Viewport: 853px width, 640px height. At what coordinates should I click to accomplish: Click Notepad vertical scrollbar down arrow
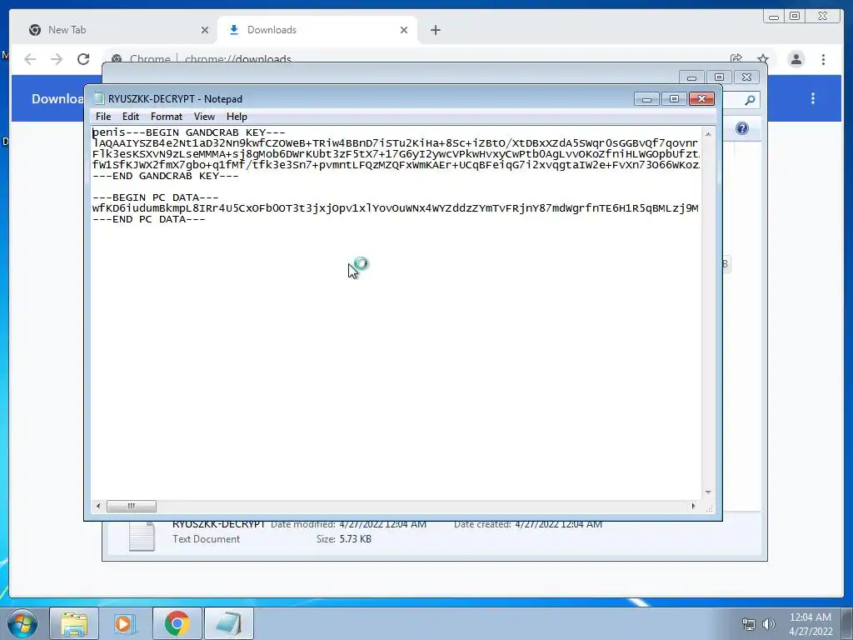708,492
